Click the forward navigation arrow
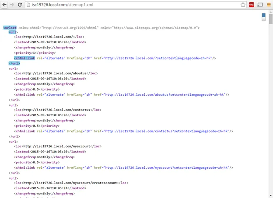273x198 pixels. click(12, 5)
